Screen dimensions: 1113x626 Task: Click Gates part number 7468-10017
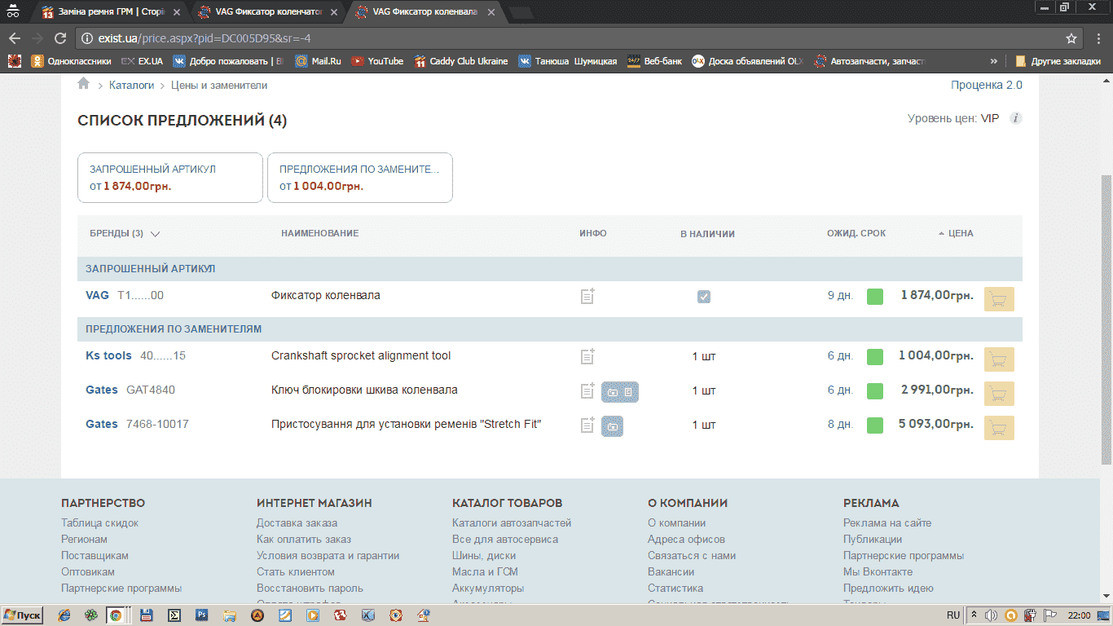pyautogui.click(x=157, y=424)
